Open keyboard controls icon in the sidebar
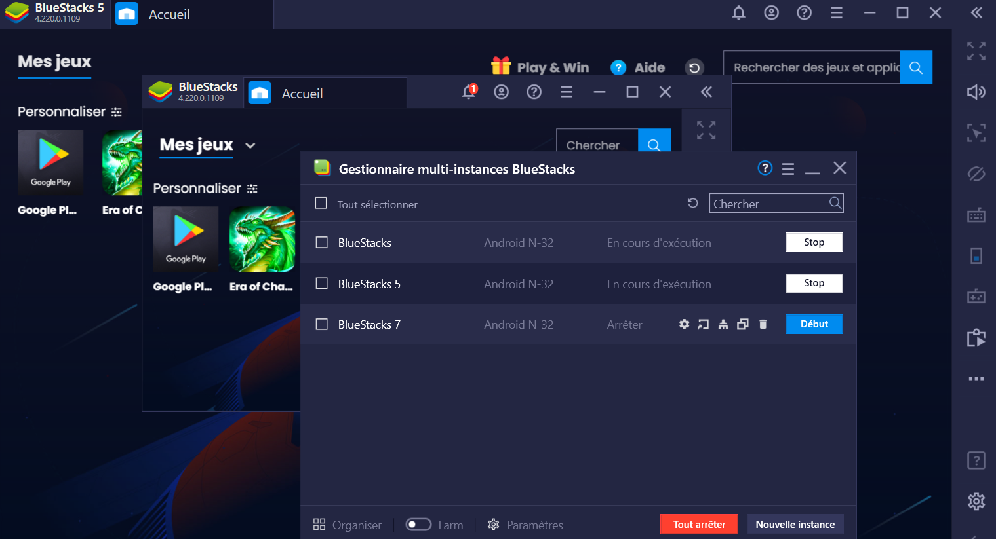996x539 pixels. 976,215
